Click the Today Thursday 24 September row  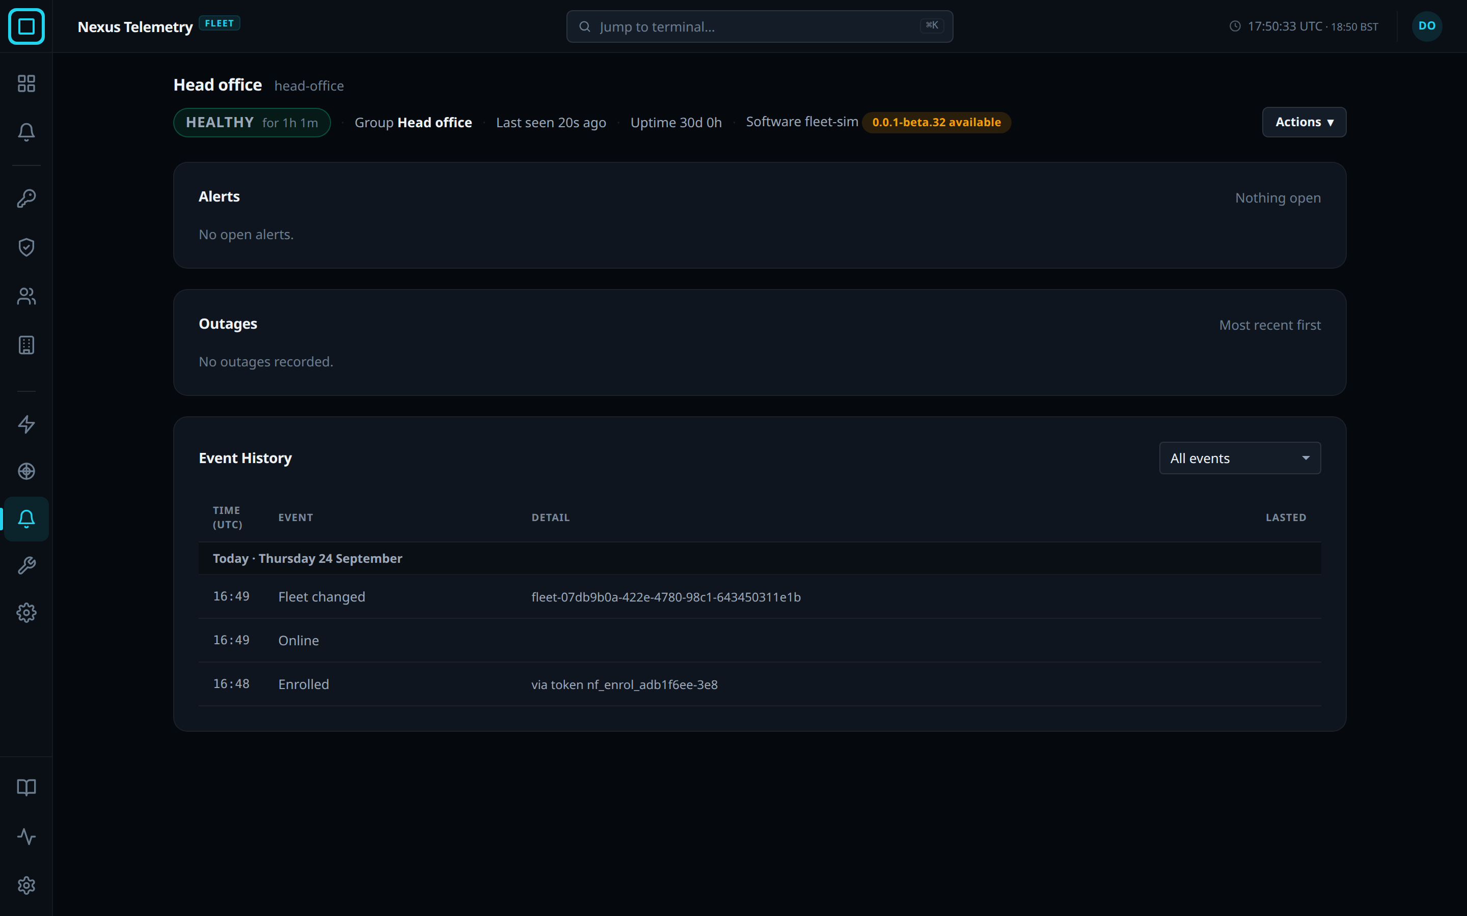coord(759,559)
